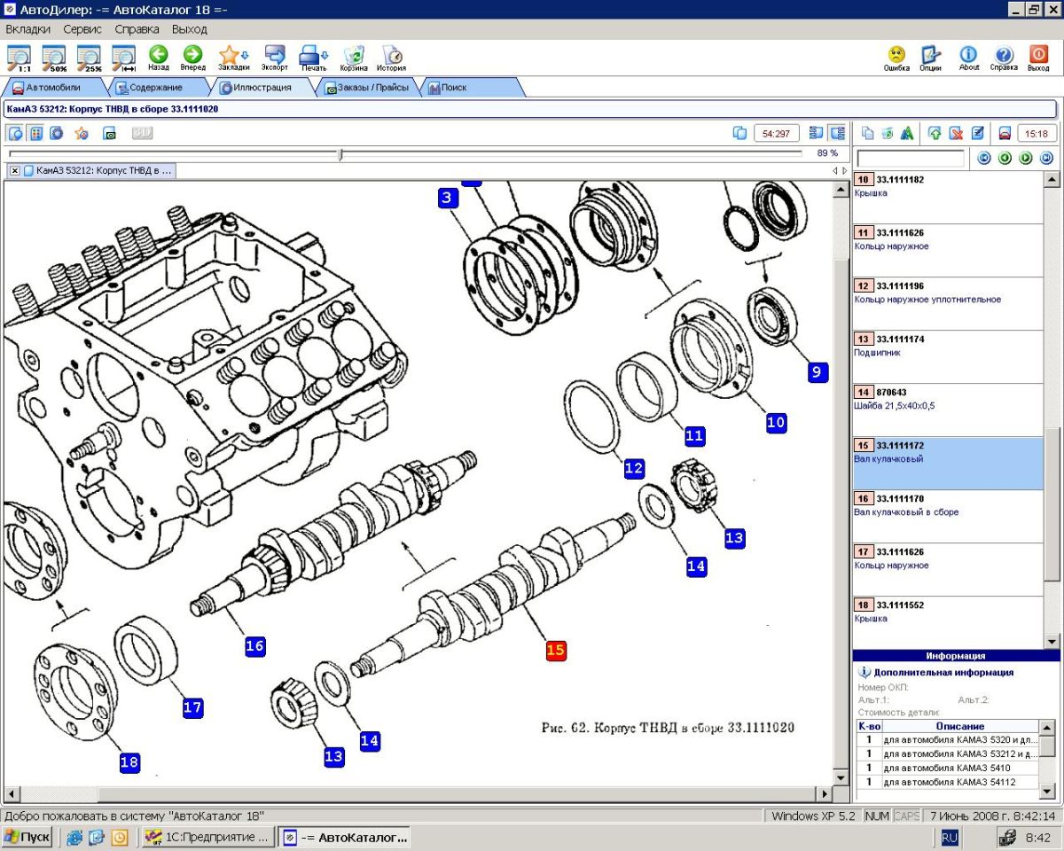Toggle the right panel layout icon
1064x851 pixels.
click(x=837, y=133)
